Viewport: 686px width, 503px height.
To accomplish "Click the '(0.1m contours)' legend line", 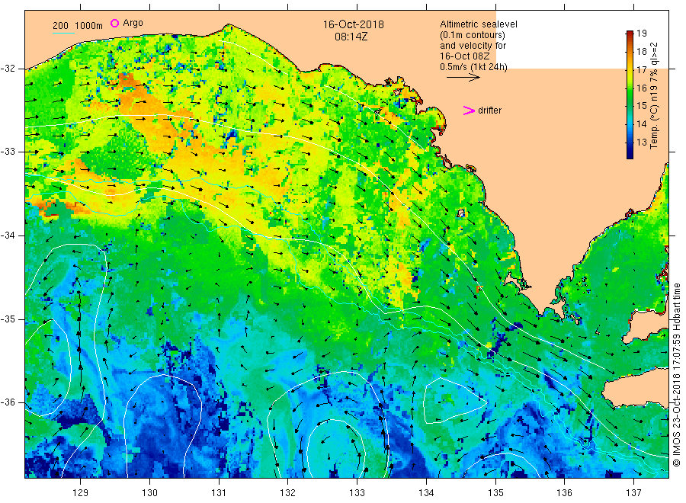I will pyautogui.click(x=473, y=35).
